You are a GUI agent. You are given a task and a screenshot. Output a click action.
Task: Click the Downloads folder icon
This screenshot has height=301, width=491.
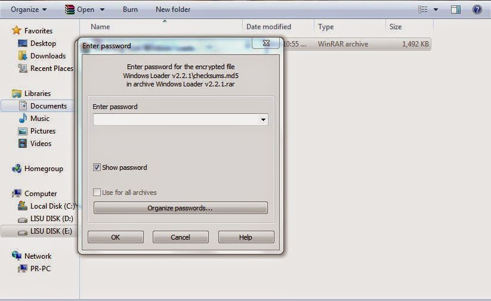pyautogui.click(x=23, y=55)
